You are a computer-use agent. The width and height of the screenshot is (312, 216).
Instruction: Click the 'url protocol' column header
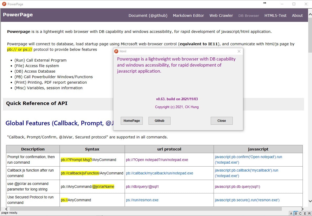click(169, 149)
